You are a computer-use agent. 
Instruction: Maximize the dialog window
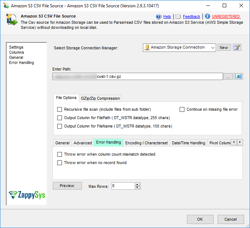coord(224,5)
